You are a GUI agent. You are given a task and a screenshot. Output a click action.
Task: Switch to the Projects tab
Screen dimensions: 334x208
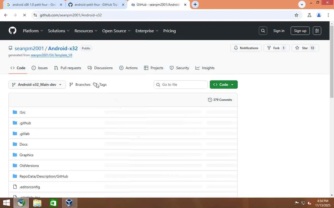click(x=154, y=68)
